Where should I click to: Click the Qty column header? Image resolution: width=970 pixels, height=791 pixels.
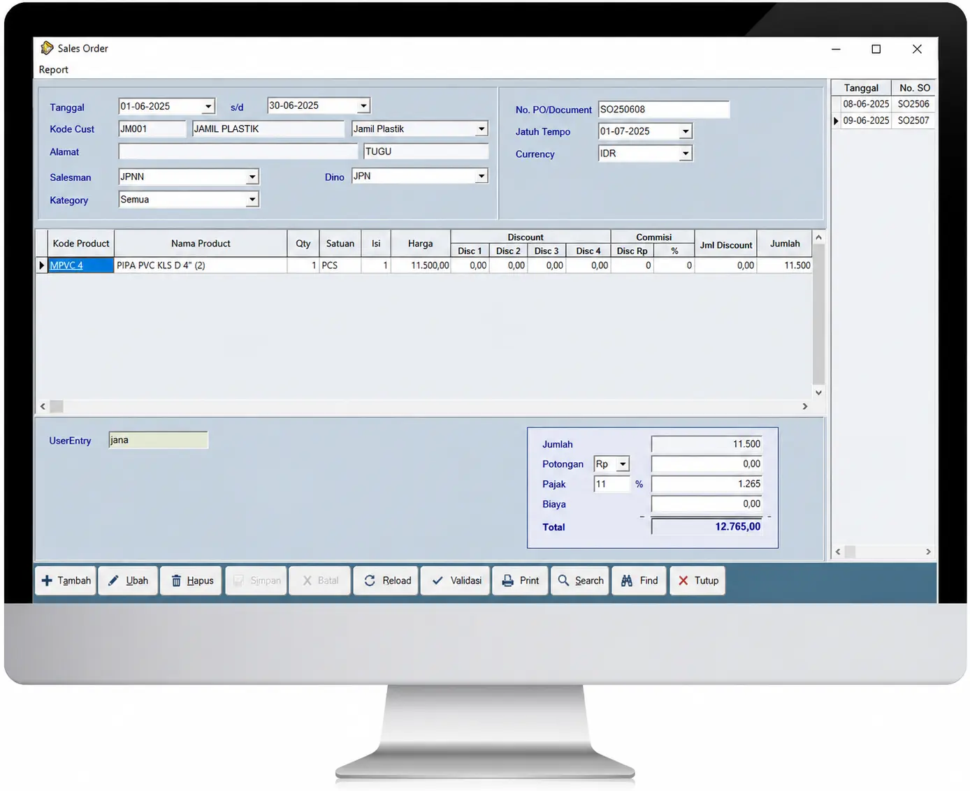click(303, 244)
